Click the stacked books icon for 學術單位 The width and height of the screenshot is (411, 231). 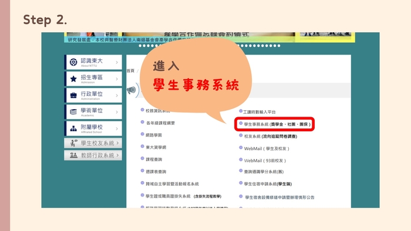click(x=73, y=112)
